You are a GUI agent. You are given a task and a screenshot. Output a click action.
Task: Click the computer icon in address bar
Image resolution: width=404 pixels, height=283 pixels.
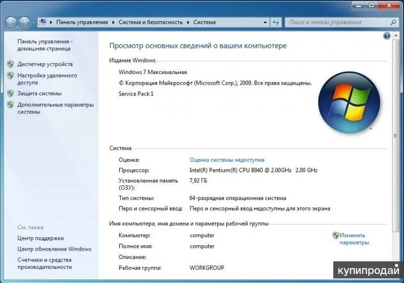[43, 22]
